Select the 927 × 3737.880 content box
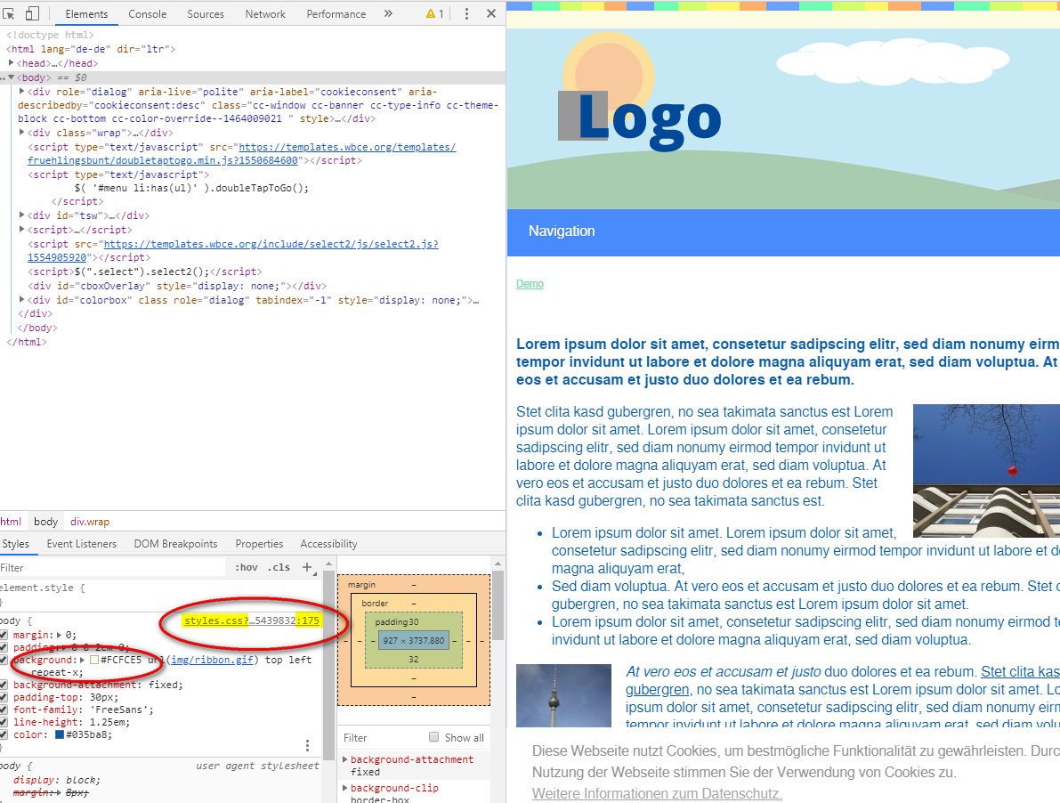Viewport: 1060px width, 803px height. point(414,640)
